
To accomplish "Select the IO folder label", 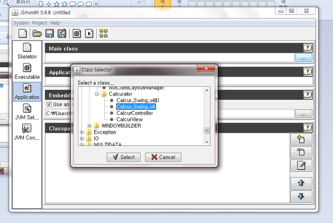I will [96, 138].
